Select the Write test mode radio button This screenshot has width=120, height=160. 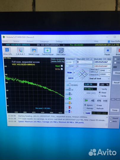(x=100, y=96)
